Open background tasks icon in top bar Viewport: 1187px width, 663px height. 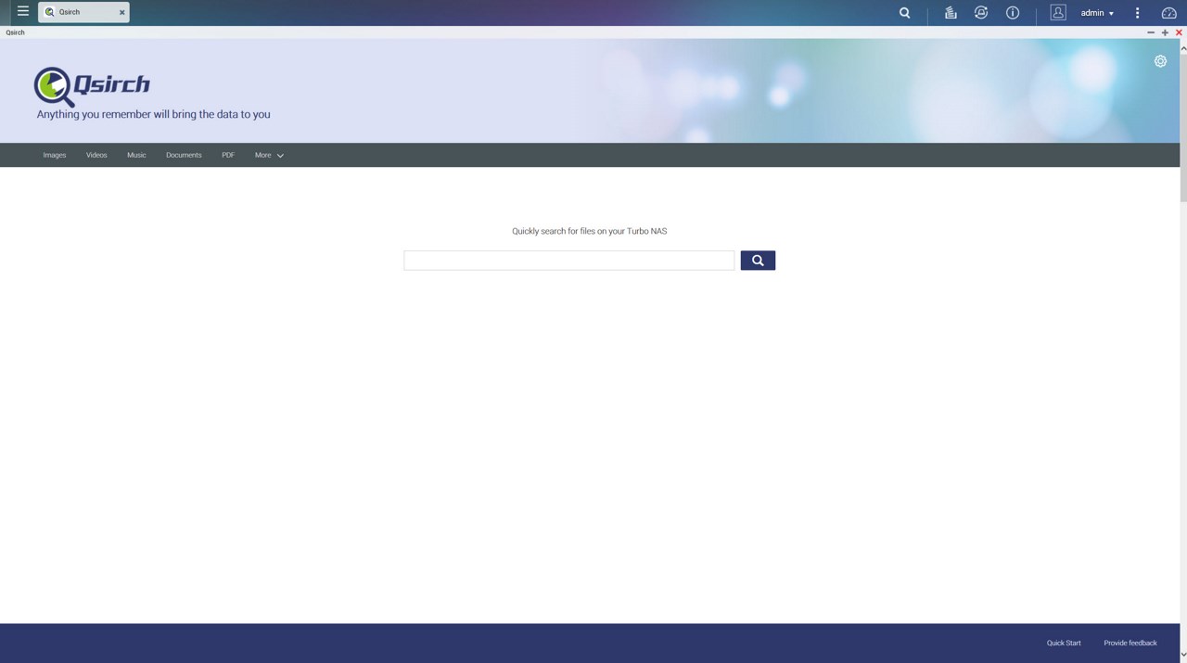[x=951, y=13]
